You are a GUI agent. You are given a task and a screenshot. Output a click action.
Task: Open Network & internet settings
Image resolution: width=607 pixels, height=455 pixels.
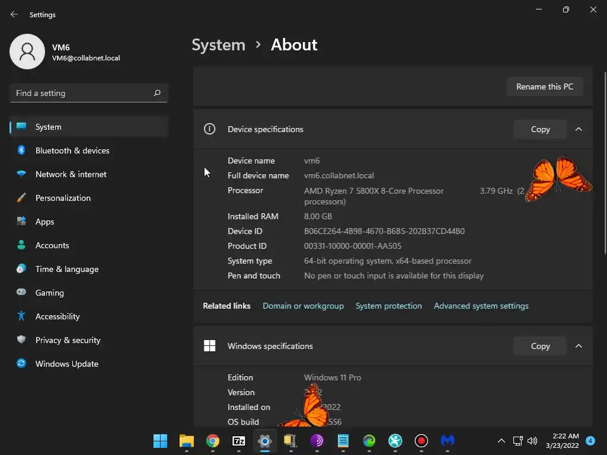click(89, 174)
